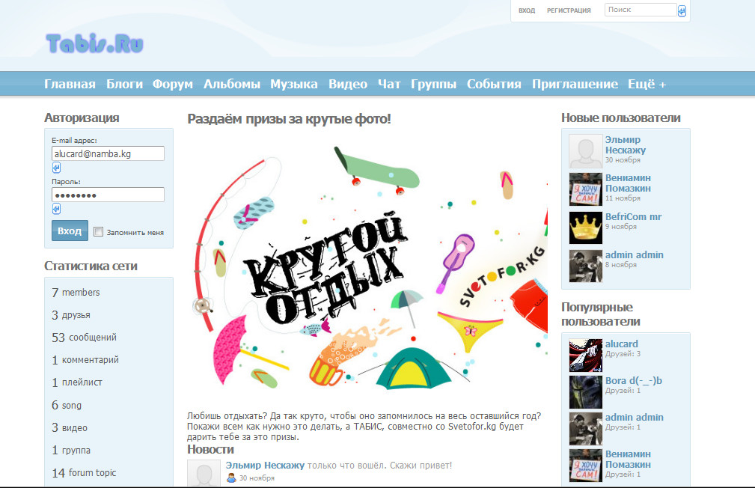Click the 3 друзья statistic
Viewport: 755px width, 488px height.
pos(71,315)
